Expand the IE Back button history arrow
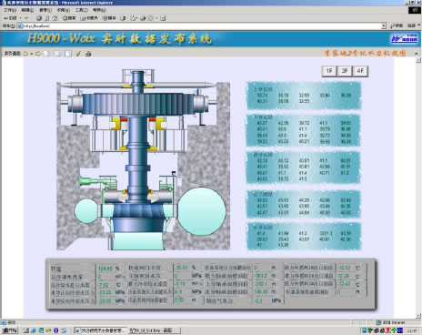 tap(20, 18)
